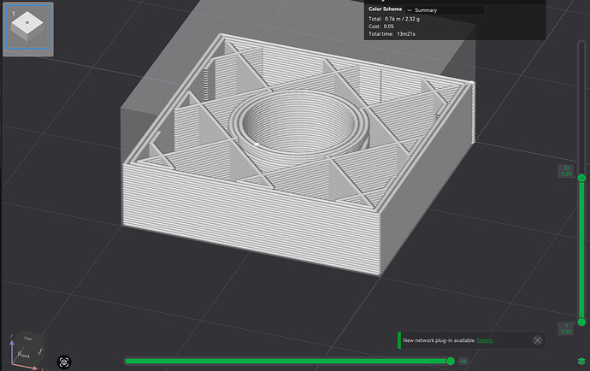Screen dimensions: 590x371
Task: Click the Front face of orientation cube
Action: [25, 355]
